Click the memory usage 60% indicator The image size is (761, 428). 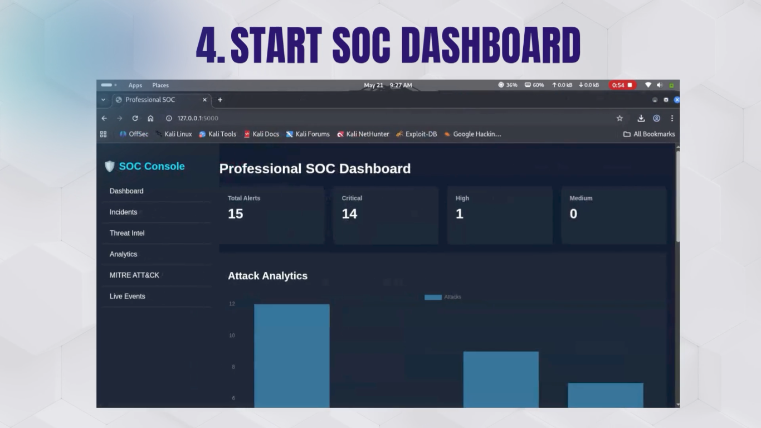click(534, 85)
